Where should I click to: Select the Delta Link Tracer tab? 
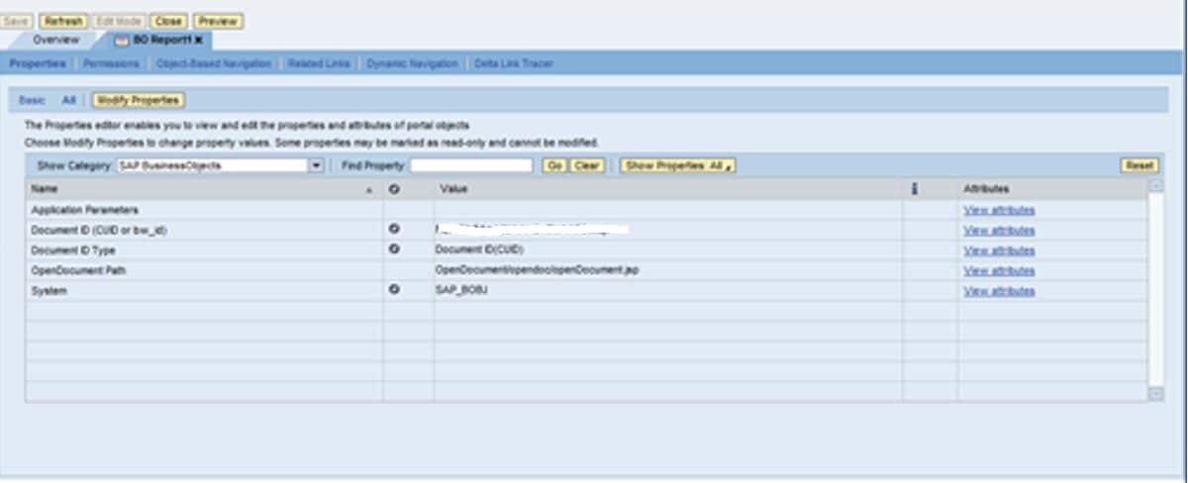point(513,63)
